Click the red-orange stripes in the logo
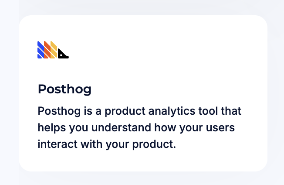The height and width of the screenshot is (185, 284). coord(47,50)
